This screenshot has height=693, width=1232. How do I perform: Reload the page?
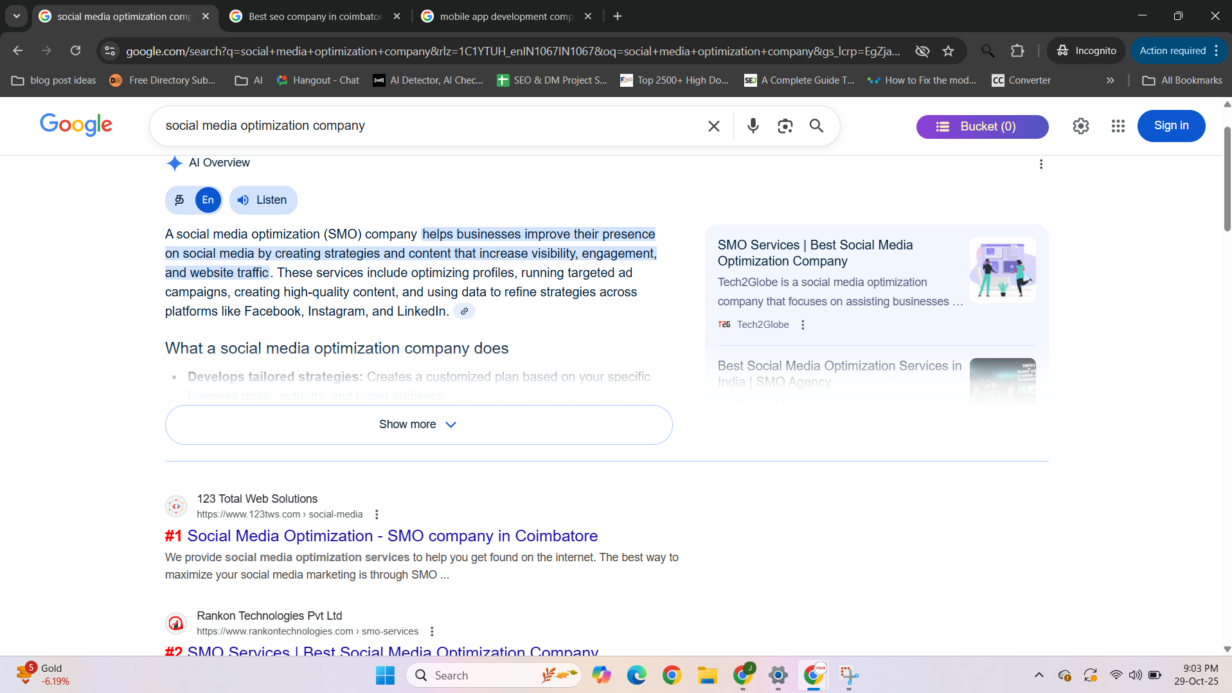click(76, 51)
